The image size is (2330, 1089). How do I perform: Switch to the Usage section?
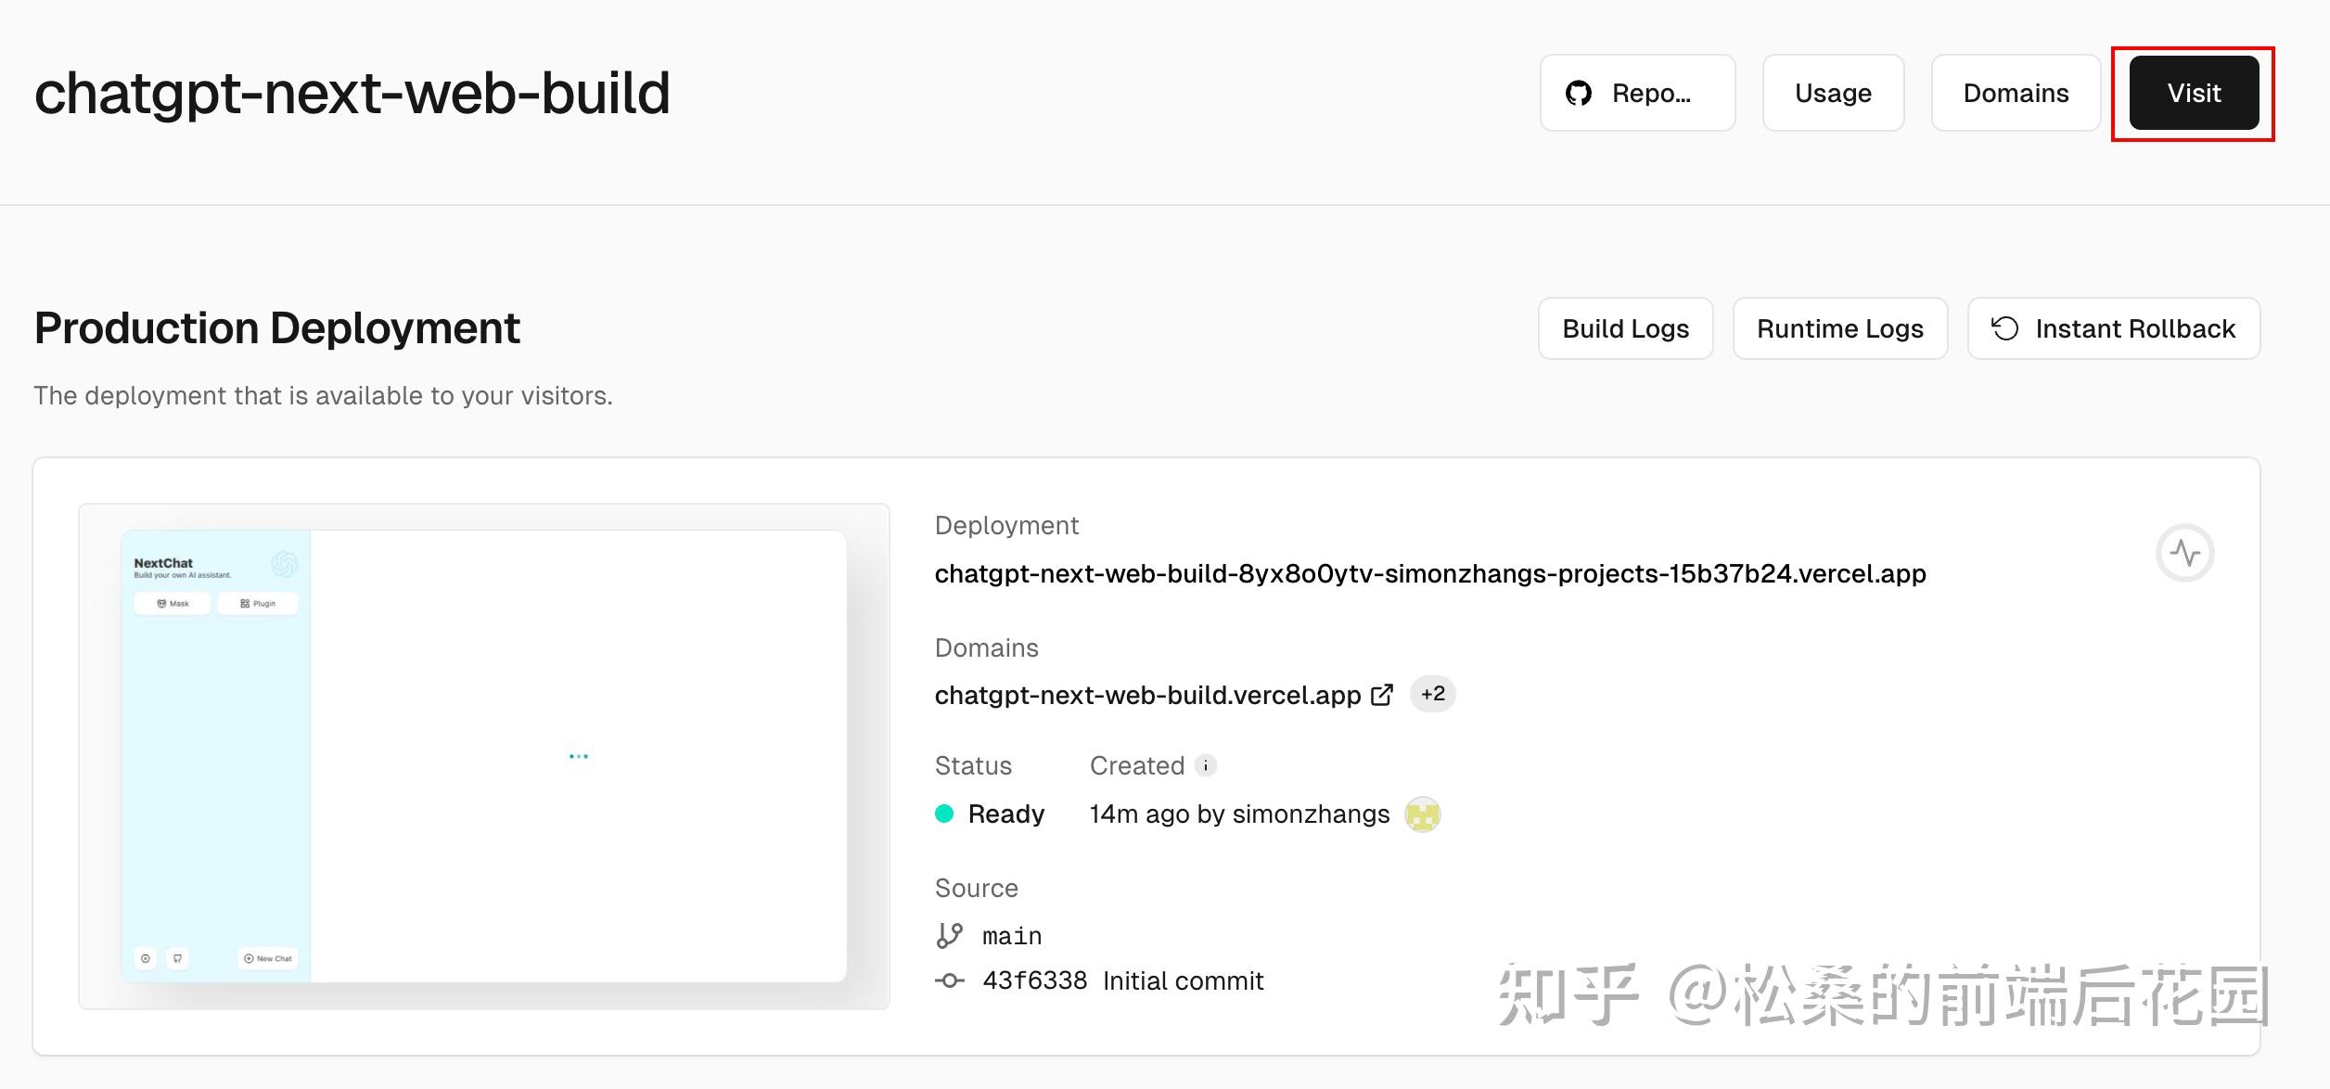tap(1832, 93)
